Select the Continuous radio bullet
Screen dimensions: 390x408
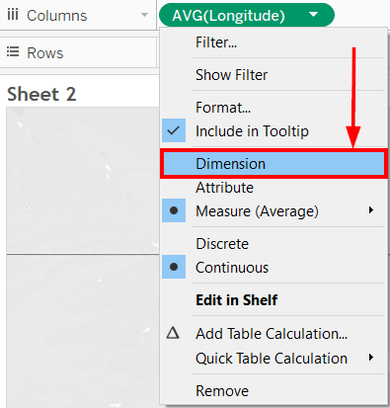(174, 267)
